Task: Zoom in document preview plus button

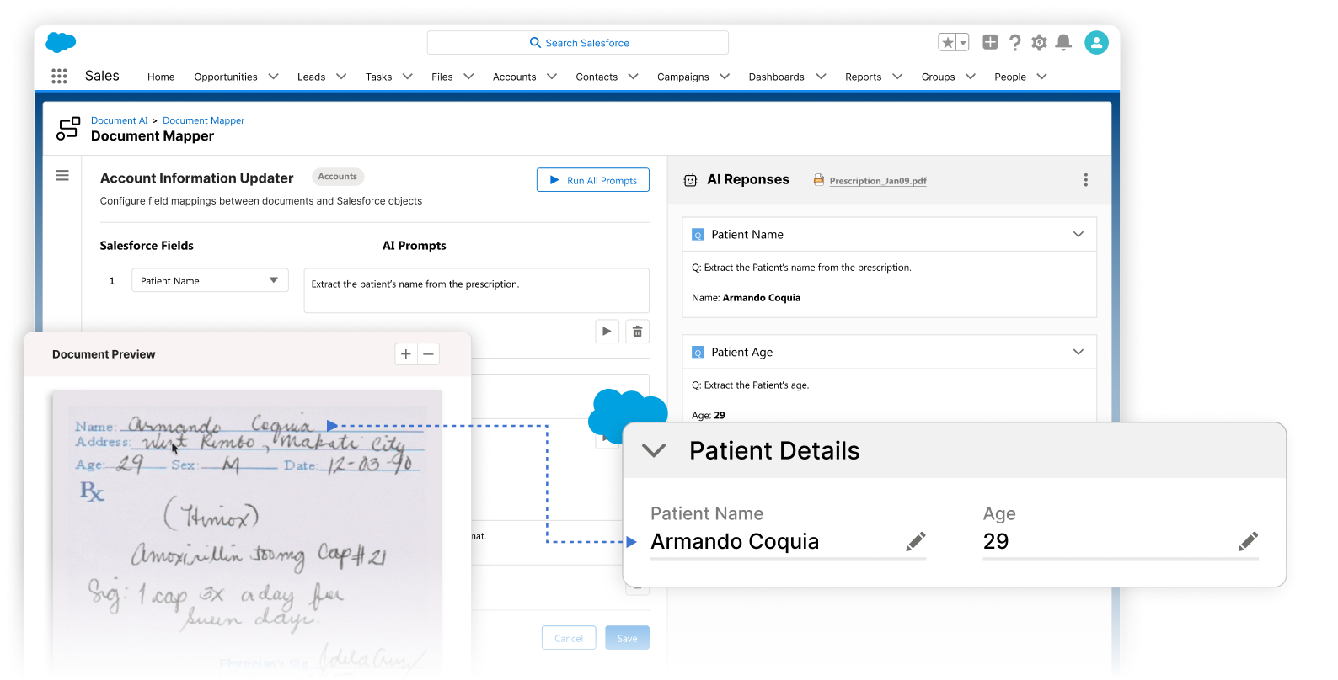Action: pyautogui.click(x=406, y=354)
